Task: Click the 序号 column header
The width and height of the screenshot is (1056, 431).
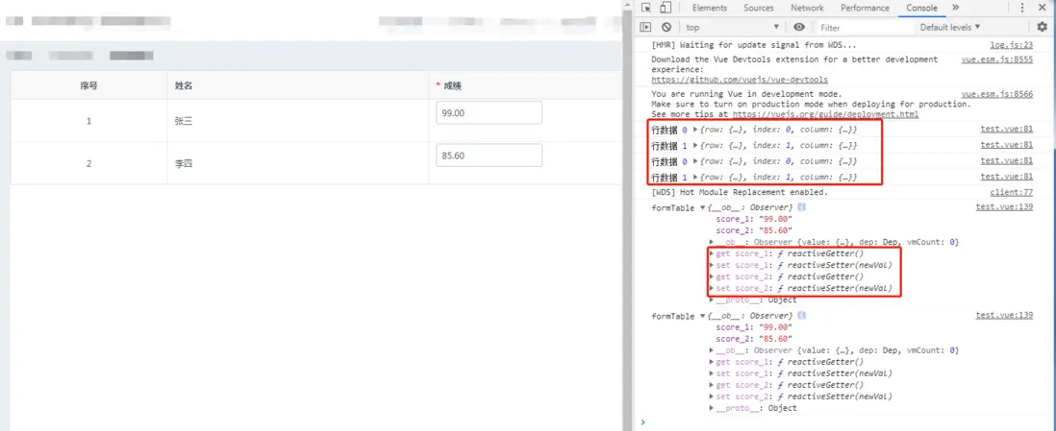Action: coord(88,85)
